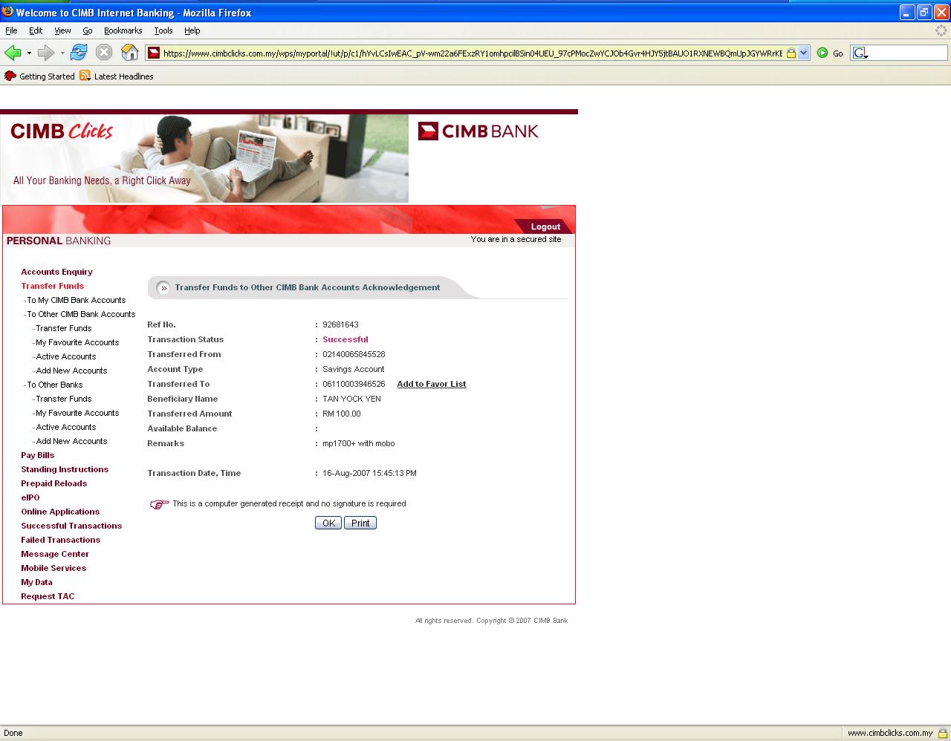Open Mobile Services
The width and height of the screenshot is (951, 741).
tap(53, 568)
